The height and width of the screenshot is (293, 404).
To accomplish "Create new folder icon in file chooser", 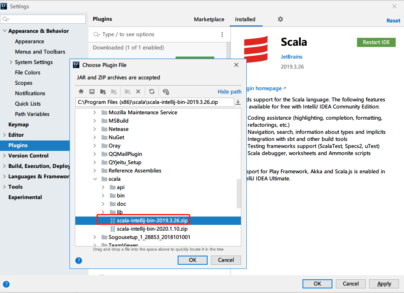I will pyautogui.click(x=127, y=91).
